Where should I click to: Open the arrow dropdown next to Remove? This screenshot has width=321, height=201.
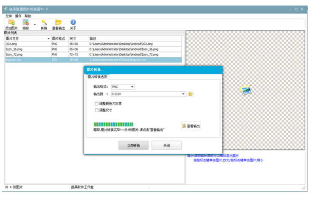tap(35, 24)
